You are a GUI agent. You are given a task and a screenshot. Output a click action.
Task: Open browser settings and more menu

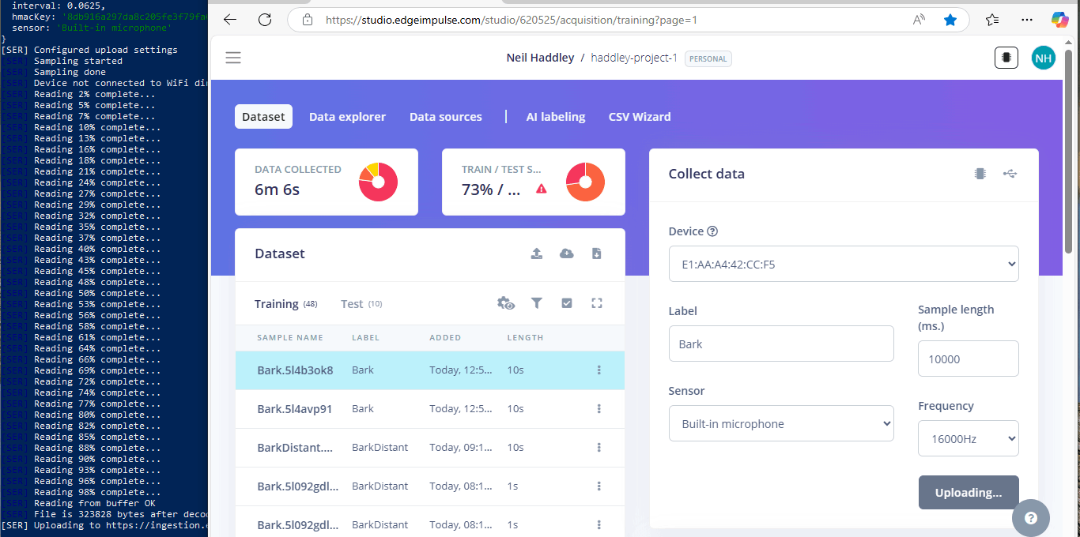(x=1027, y=20)
